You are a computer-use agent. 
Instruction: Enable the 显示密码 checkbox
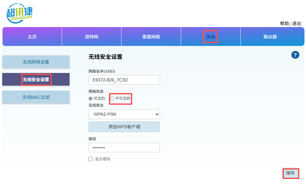tap(90, 159)
